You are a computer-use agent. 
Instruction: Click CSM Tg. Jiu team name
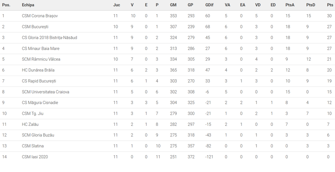tap(32, 114)
